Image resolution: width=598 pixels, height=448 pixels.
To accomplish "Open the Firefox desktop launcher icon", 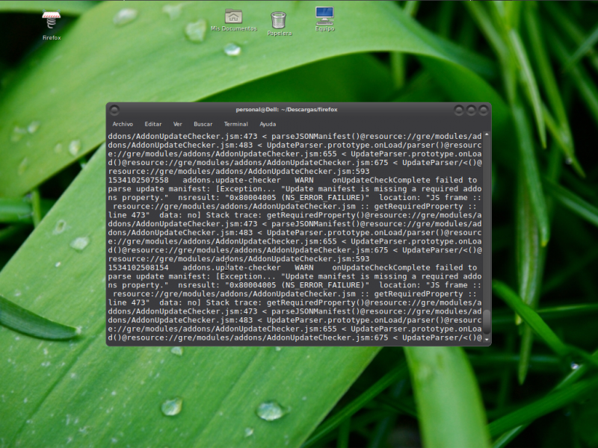I will coord(52,21).
